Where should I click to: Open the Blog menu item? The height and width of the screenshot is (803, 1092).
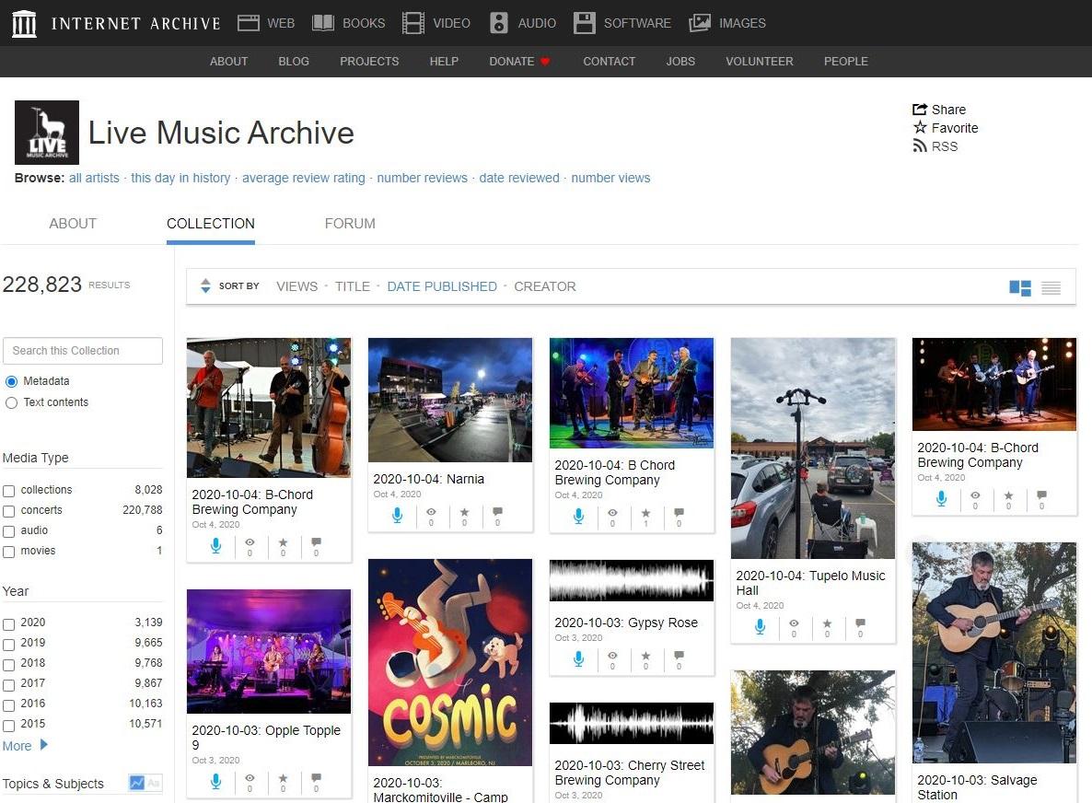pyautogui.click(x=294, y=62)
